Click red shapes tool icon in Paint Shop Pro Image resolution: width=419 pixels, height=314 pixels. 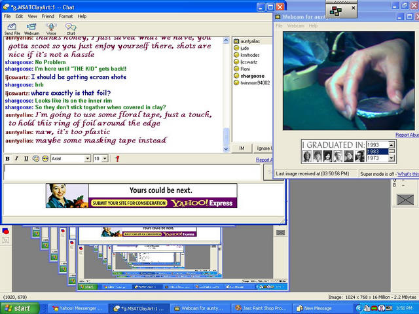(6, 231)
